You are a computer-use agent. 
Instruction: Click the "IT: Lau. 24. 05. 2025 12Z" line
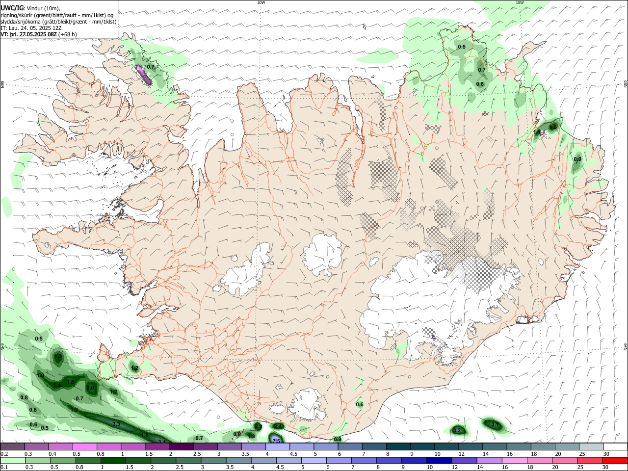click(x=31, y=28)
